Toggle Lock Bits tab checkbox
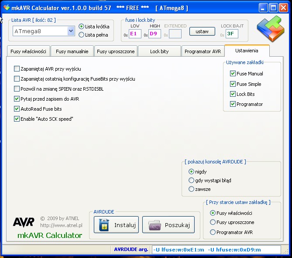292x258 pixels. [233, 94]
